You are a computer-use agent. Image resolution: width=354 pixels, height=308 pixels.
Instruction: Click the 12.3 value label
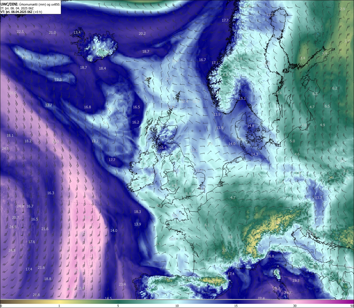[58, 80]
